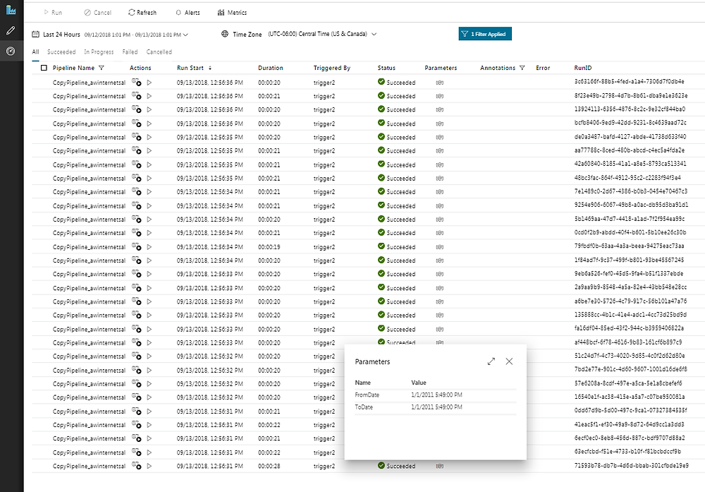Screen dimensions: 705x492
Task: Rerun the pipeline run 57e6208a
Action: [x=149, y=383]
